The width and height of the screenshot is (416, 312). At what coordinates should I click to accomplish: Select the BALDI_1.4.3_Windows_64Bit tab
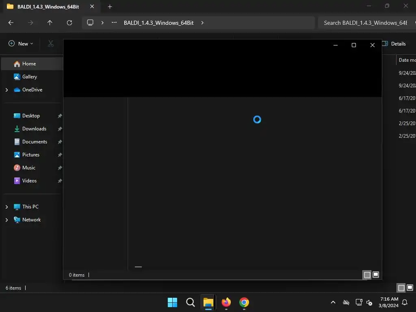coord(48,6)
